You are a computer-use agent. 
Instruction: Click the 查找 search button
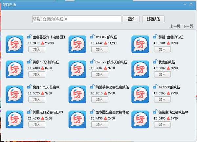131,19
